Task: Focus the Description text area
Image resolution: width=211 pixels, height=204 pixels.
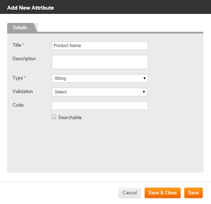Action: click(100, 62)
